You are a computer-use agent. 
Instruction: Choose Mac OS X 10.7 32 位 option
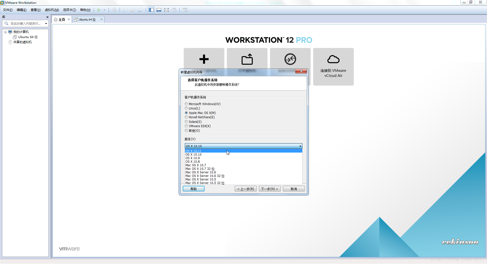243,169
